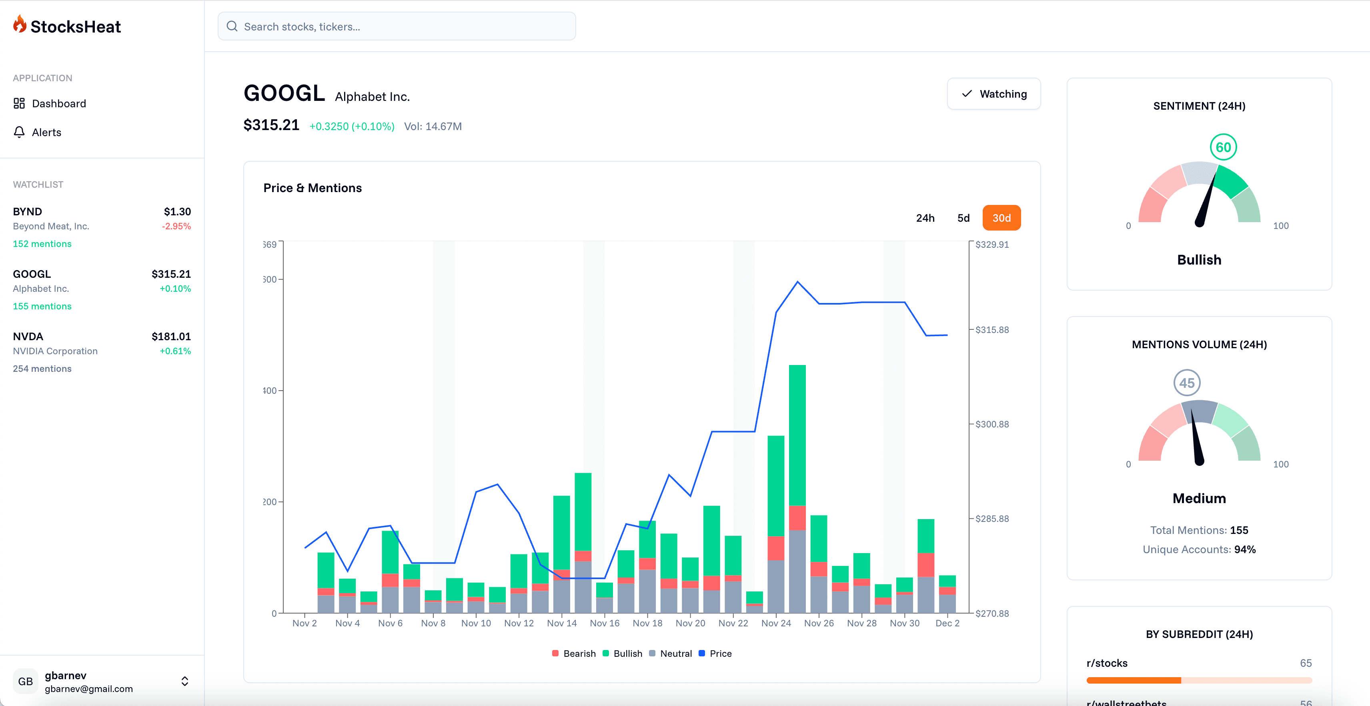1370x706 pixels.
Task: Open the 24h time range option
Action: coord(925,218)
